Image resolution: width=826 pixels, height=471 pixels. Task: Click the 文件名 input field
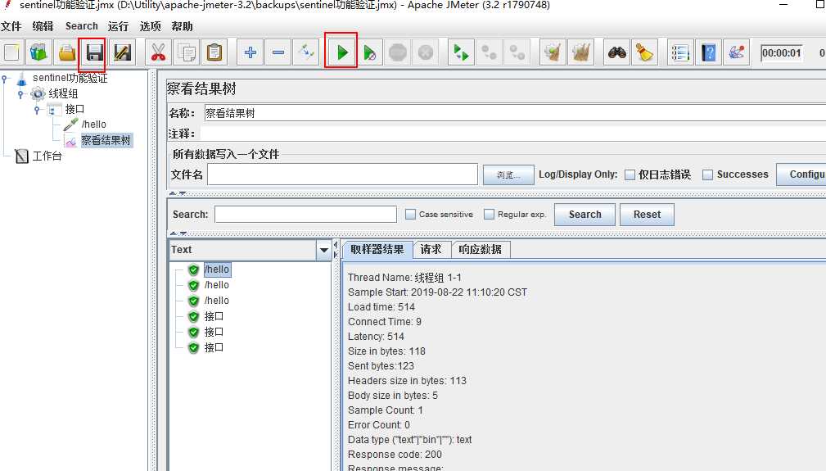tap(342, 174)
